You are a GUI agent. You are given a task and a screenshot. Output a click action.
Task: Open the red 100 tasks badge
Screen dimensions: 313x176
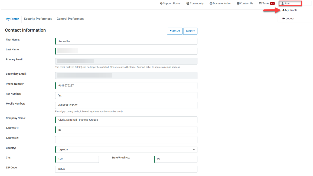(x=272, y=4)
